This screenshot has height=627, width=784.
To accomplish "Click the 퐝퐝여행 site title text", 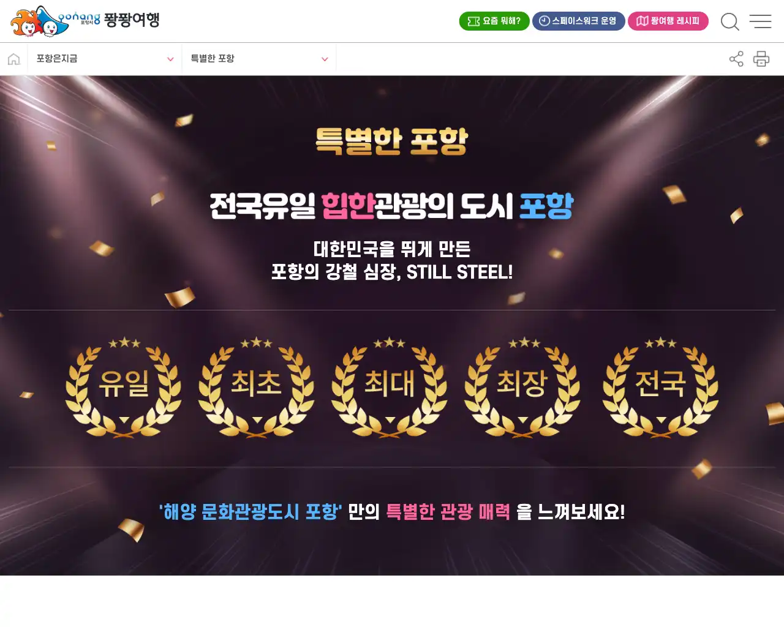I will click(132, 20).
